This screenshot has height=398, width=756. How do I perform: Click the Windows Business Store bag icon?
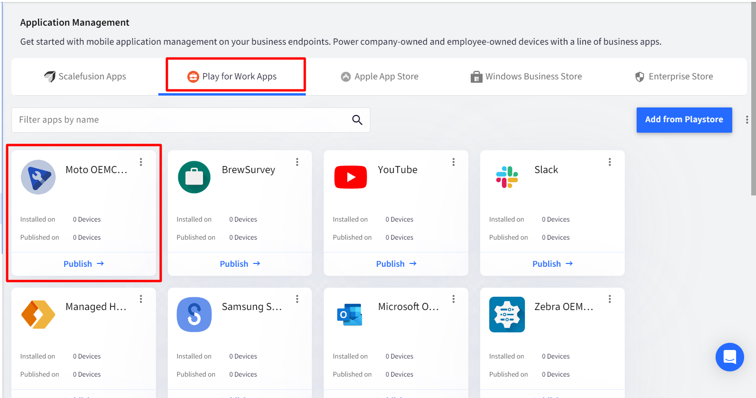(476, 77)
